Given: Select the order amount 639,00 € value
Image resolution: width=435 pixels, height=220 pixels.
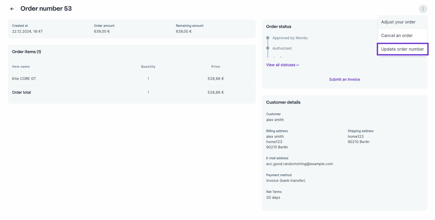Looking at the screenshot, I should click(x=102, y=32).
